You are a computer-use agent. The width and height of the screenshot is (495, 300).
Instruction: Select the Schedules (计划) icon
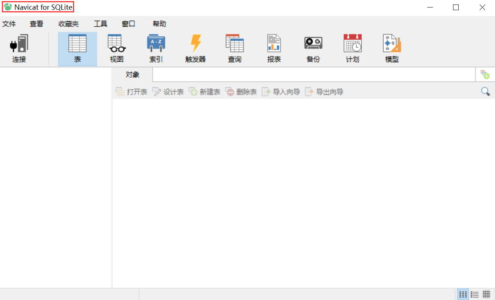pyautogui.click(x=352, y=48)
